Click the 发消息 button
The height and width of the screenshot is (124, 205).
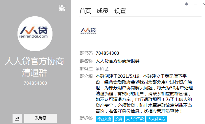click(x=41, y=118)
